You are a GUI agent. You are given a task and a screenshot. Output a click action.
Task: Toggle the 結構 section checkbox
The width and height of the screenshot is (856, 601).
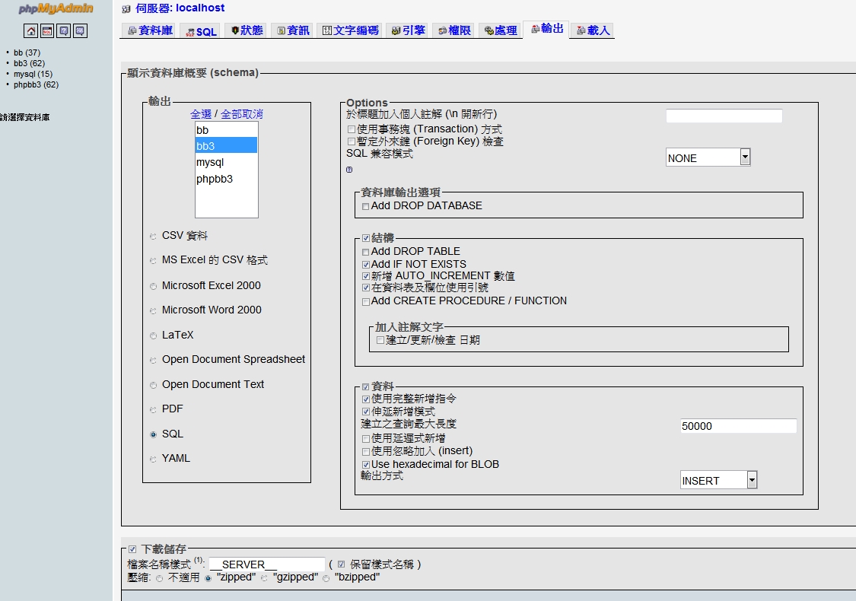[x=366, y=238]
